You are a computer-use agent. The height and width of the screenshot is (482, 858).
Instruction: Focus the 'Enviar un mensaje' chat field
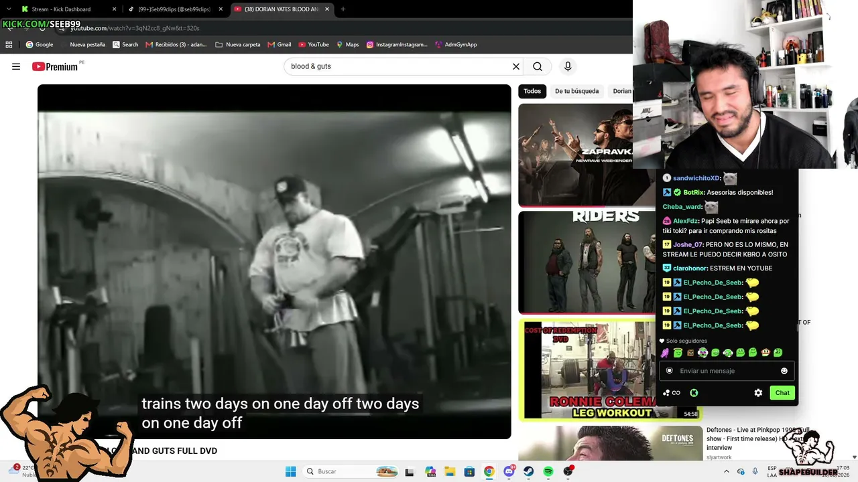[727, 371]
